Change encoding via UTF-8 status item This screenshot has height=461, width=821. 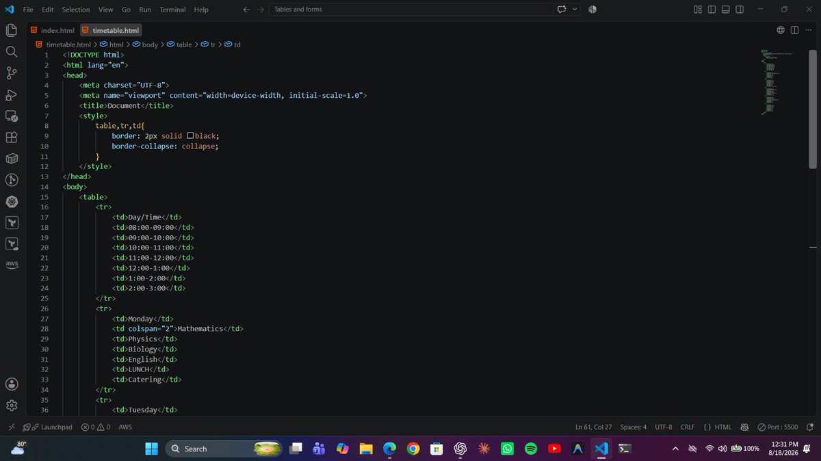coord(664,427)
